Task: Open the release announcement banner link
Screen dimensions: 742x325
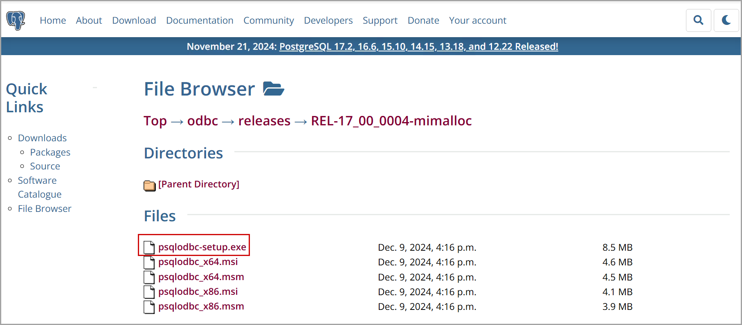Action: click(x=418, y=47)
